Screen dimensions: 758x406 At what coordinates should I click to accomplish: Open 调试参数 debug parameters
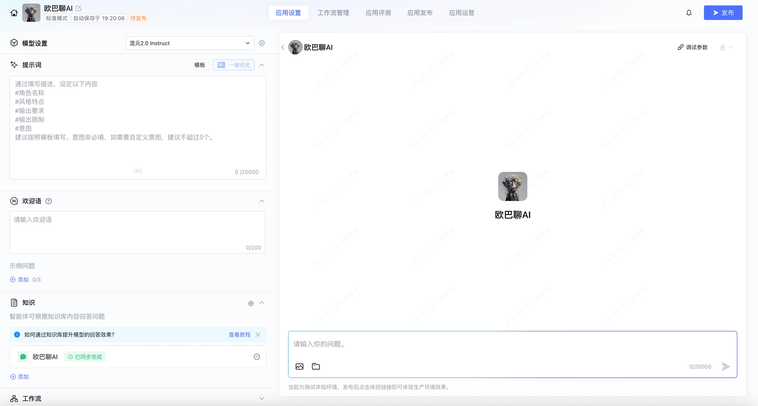point(693,47)
